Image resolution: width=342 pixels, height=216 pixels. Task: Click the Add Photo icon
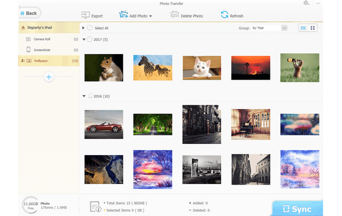(x=124, y=16)
